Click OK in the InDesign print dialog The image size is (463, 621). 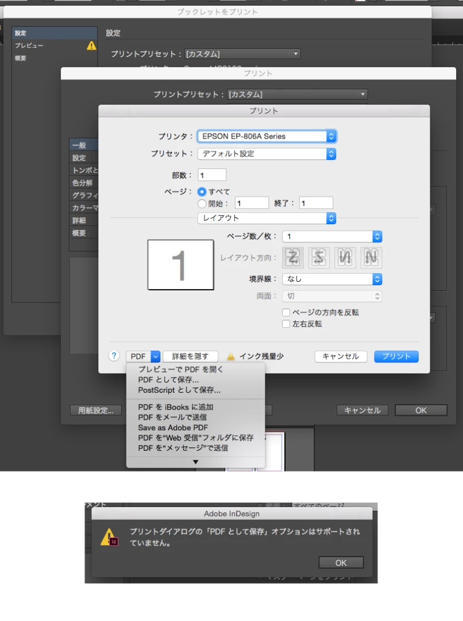(x=421, y=411)
